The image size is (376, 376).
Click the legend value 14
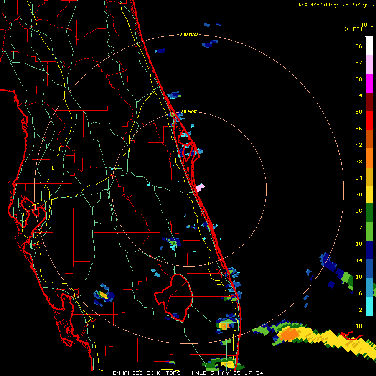[x=359, y=260]
